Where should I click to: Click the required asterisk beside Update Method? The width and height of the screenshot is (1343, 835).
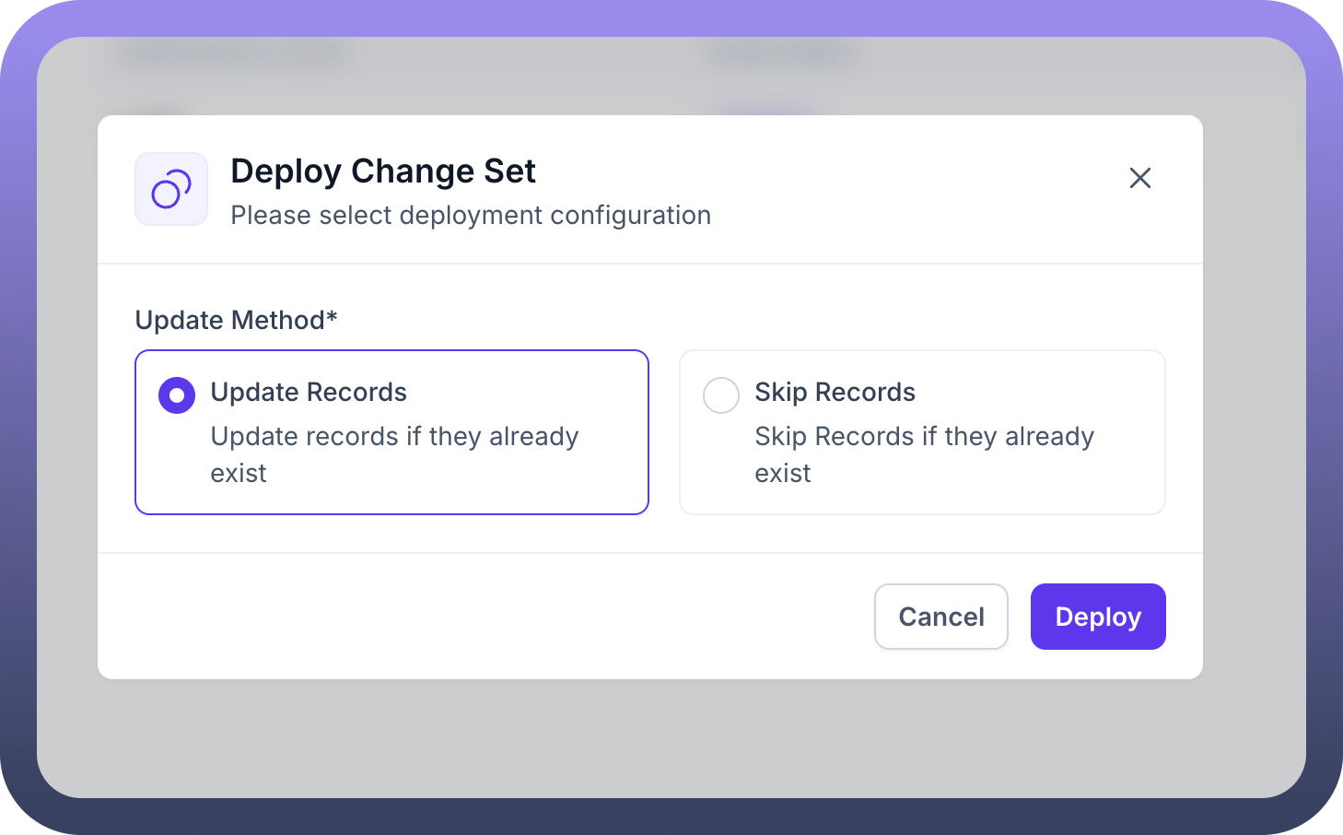[333, 317]
